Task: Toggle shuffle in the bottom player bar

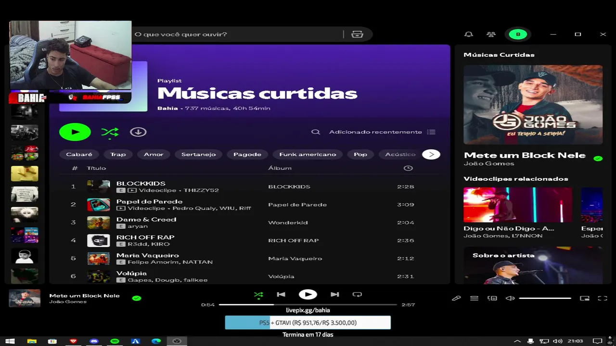Action: [258, 295]
